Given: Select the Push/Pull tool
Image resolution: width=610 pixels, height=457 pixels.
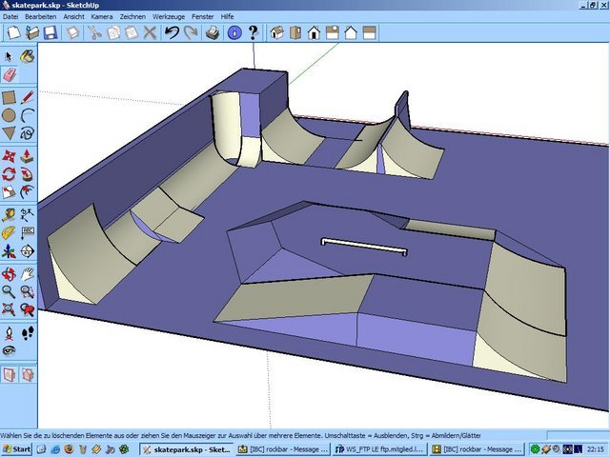Looking at the screenshot, I should [x=28, y=156].
